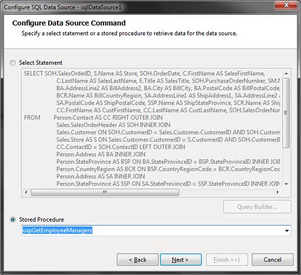Click the uspGetEmployeeManagers text field
301x275 pixels.
click(x=156, y=231)
